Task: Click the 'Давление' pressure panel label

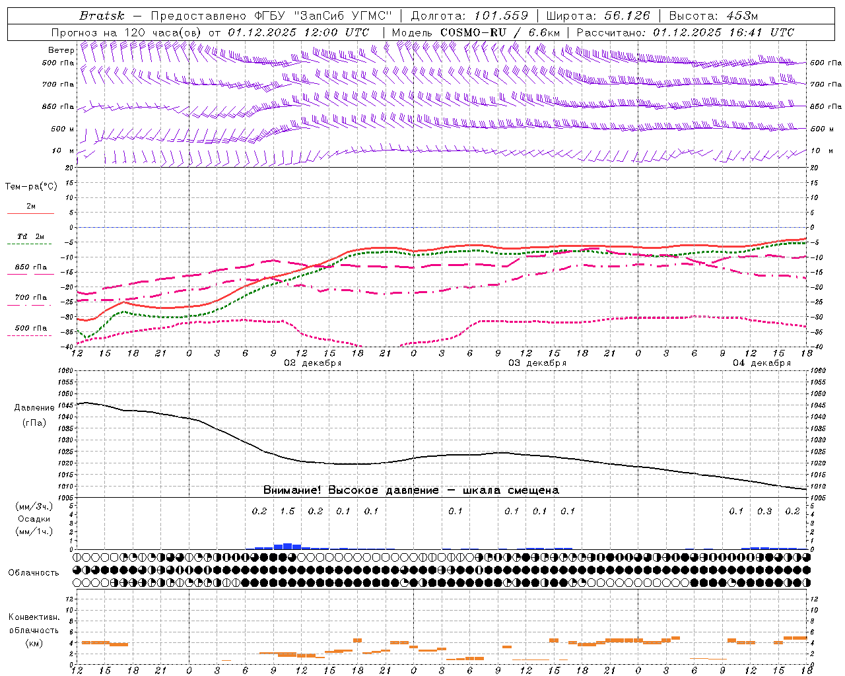Action: 34,408
